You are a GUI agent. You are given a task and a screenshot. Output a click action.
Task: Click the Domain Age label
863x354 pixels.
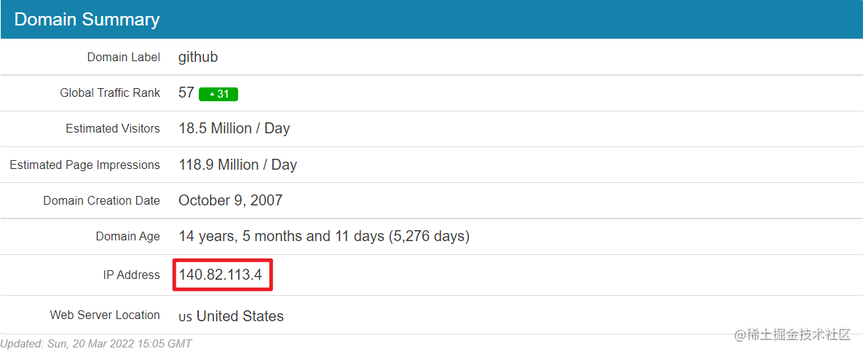pos(127,236)
